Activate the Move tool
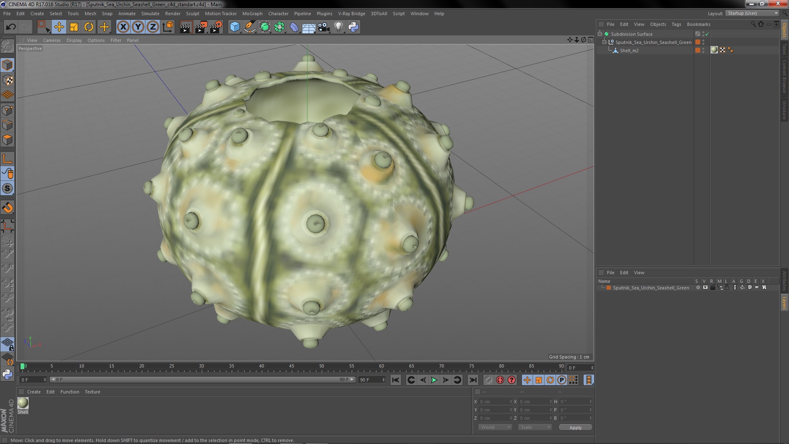 pyautogui.click(x=59, y=27)
